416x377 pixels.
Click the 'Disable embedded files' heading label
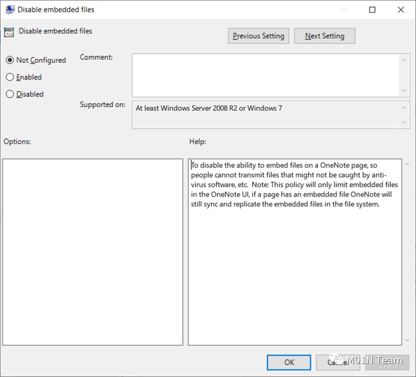coord(55,31)
